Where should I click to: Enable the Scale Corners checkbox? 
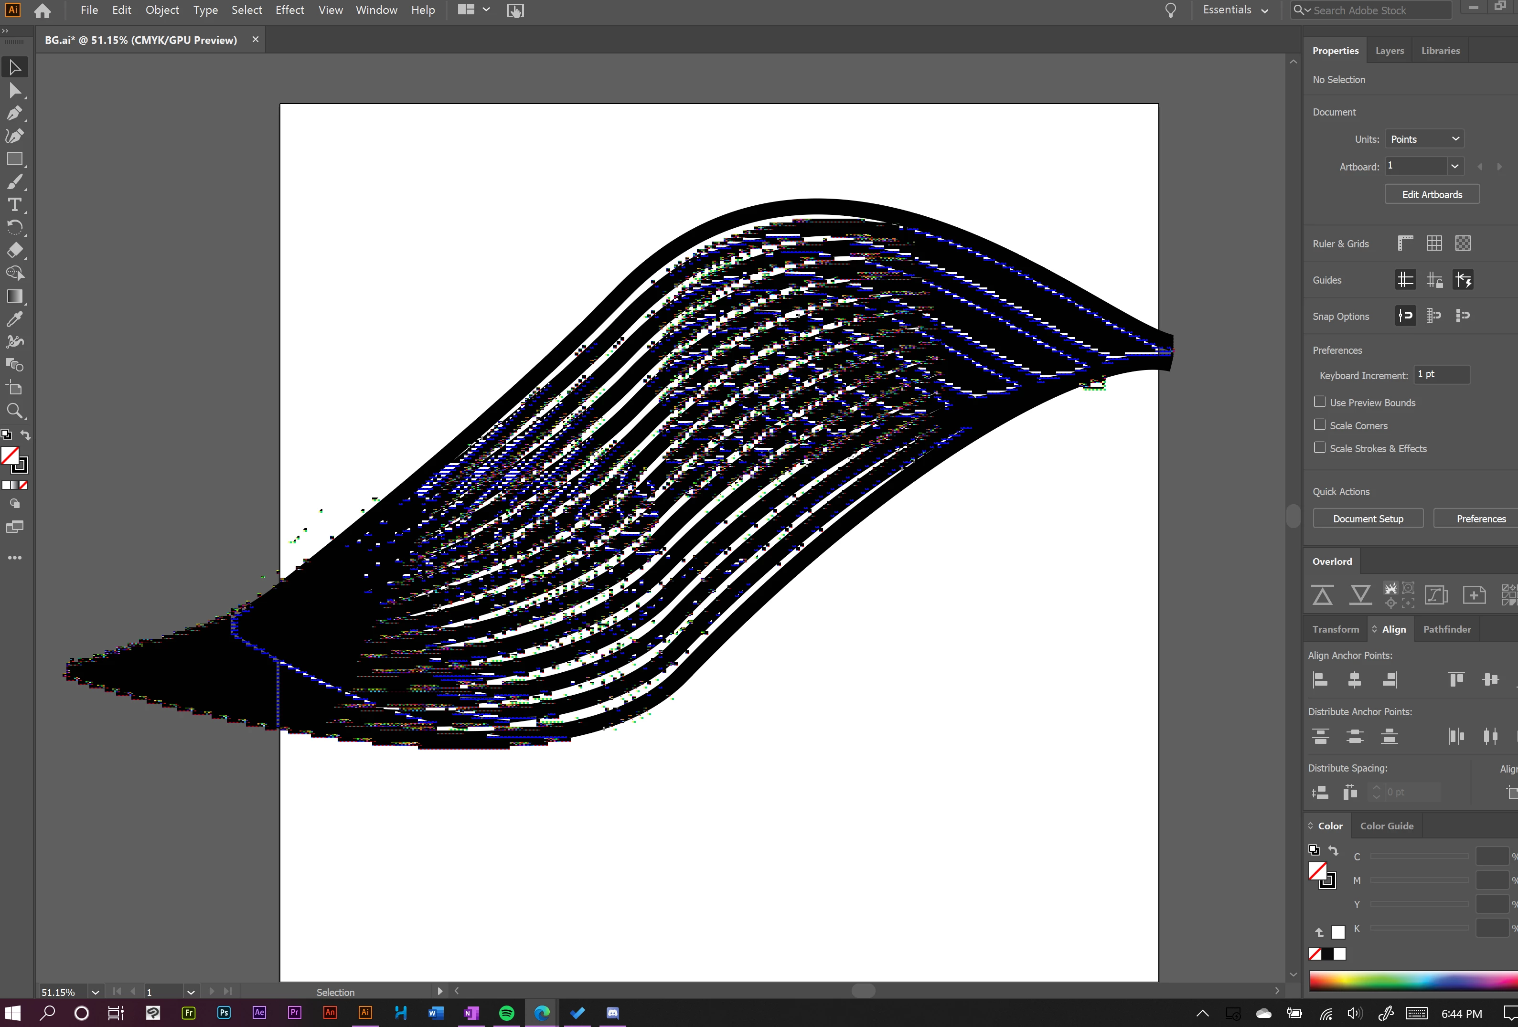[1319, 425]
